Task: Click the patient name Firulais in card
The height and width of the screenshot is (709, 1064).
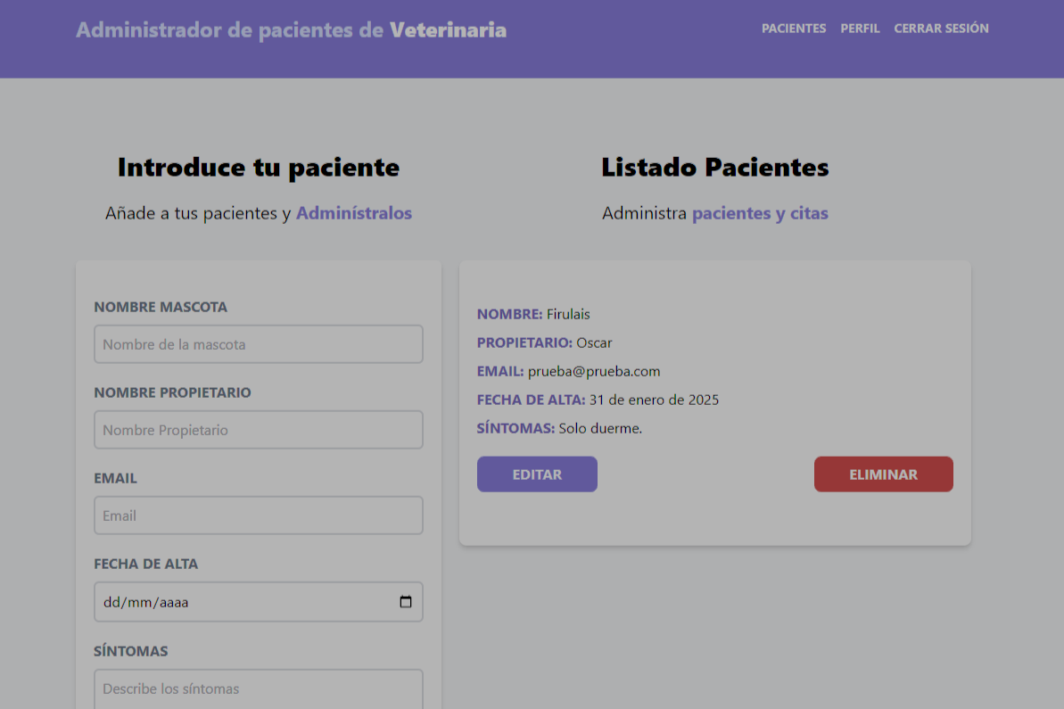Action: click(x=568, y=314)
